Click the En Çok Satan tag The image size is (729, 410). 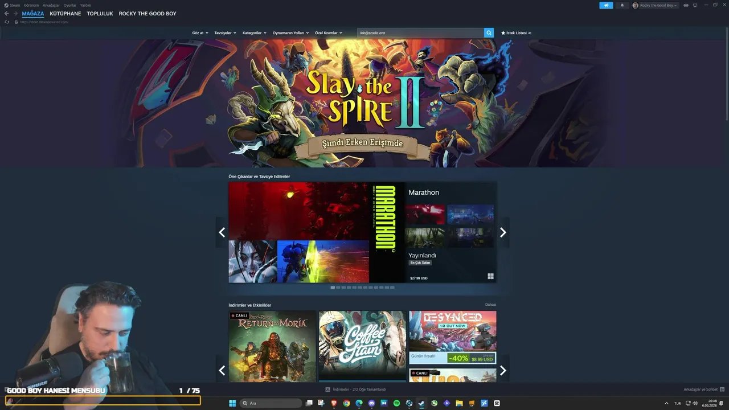[x=420, y=263]
